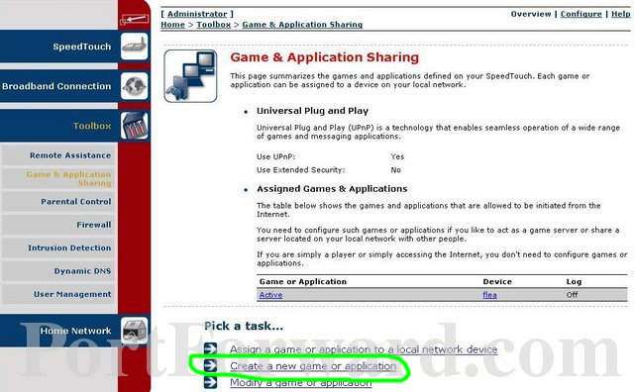Click Game & Application Sharing breadcrumb link
The width and height of the screenshot is (634, 392).
click(x=302, y=25)
